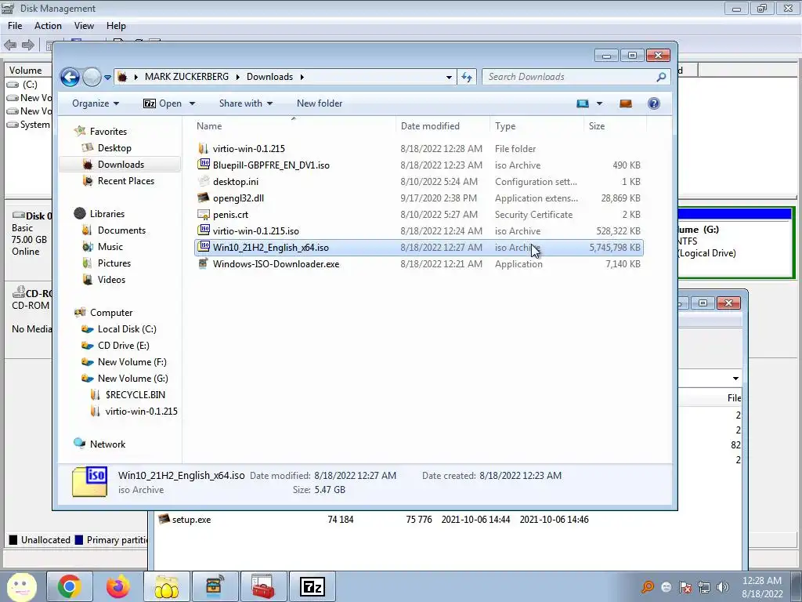
Task: Open the Share with menu
Action: tap(245, 103)
